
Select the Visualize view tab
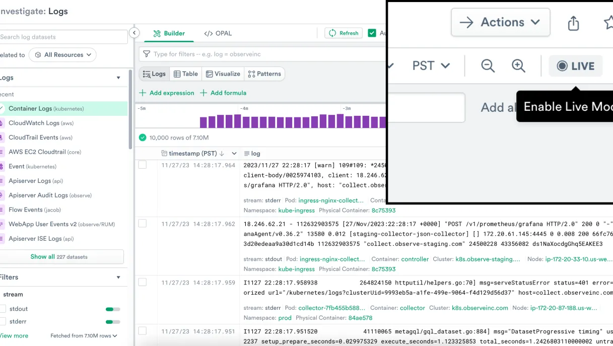[223, 74]
